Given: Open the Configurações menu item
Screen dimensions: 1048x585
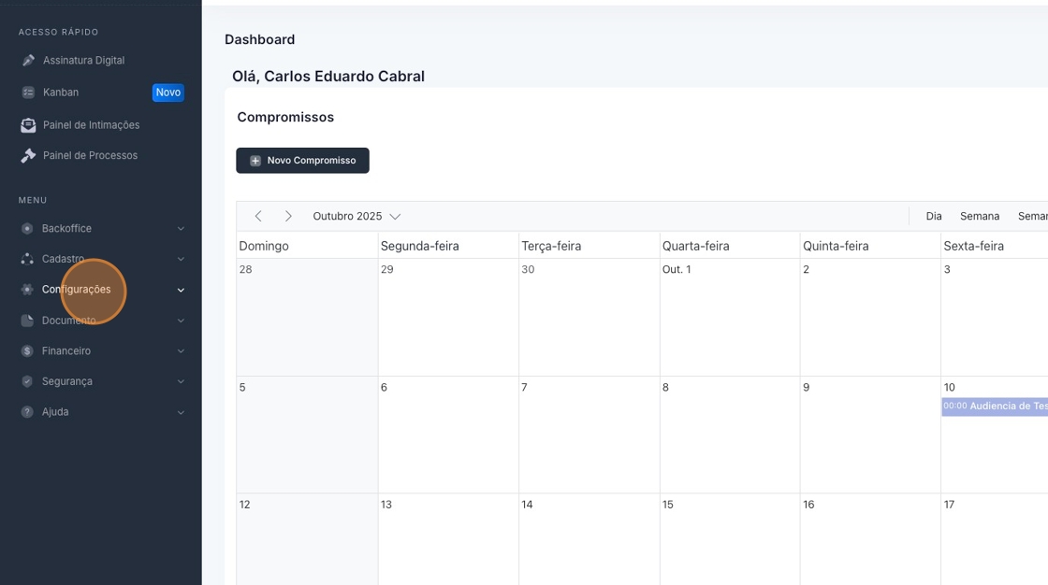Looking at the screenshot, I should [76, 290].
